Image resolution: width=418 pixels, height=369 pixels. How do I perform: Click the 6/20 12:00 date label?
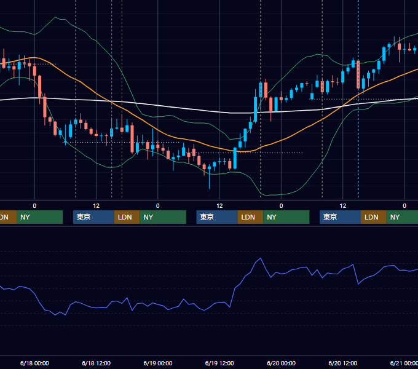343,363
